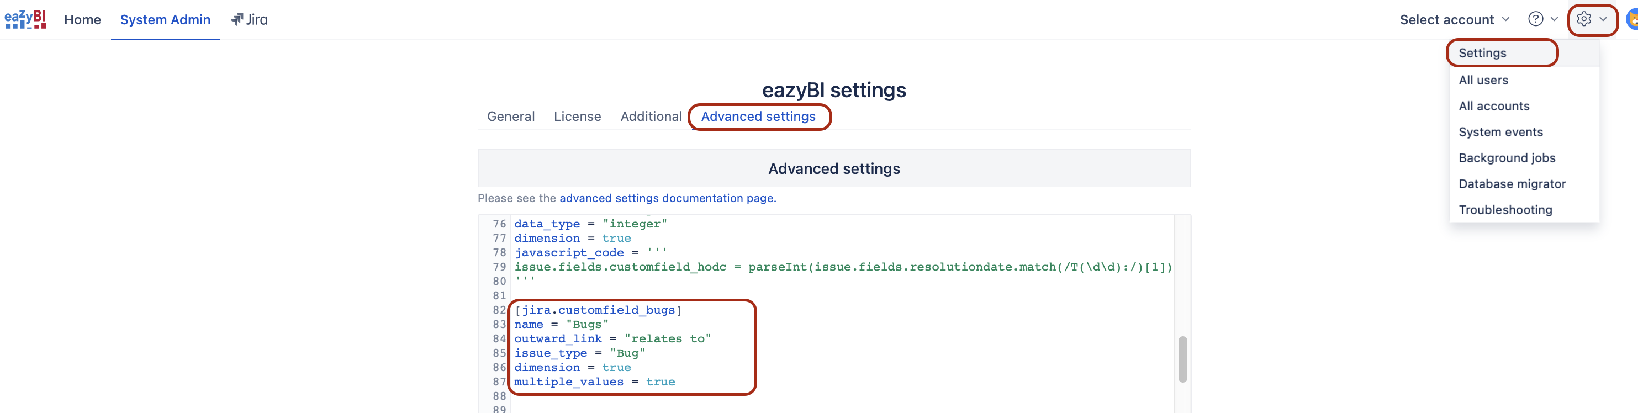1638x413 pixels.
Task: Click the user avatar icon
Action: pyautogui.click(x=1632, y=19)
